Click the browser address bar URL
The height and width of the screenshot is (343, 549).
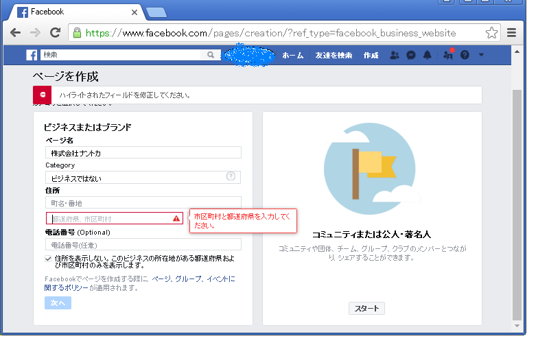tap(270, 33)
